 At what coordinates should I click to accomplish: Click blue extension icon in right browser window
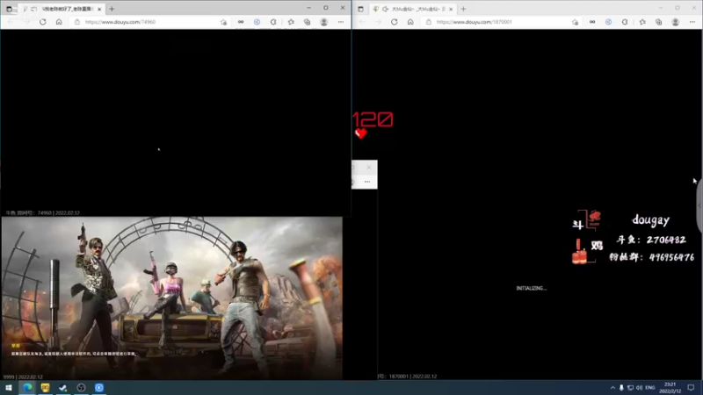(x=608, y=22)
